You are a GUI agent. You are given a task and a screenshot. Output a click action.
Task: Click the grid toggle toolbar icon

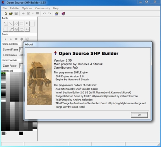(28, 13)
